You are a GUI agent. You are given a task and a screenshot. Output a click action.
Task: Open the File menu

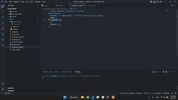click(x=6, y=2)
